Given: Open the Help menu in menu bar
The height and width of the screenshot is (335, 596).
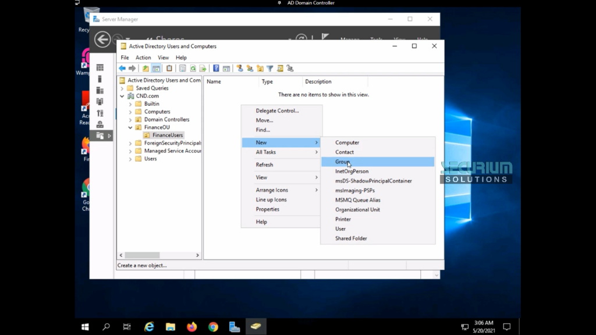Looking at the screenshot, I should coord(181,58).
